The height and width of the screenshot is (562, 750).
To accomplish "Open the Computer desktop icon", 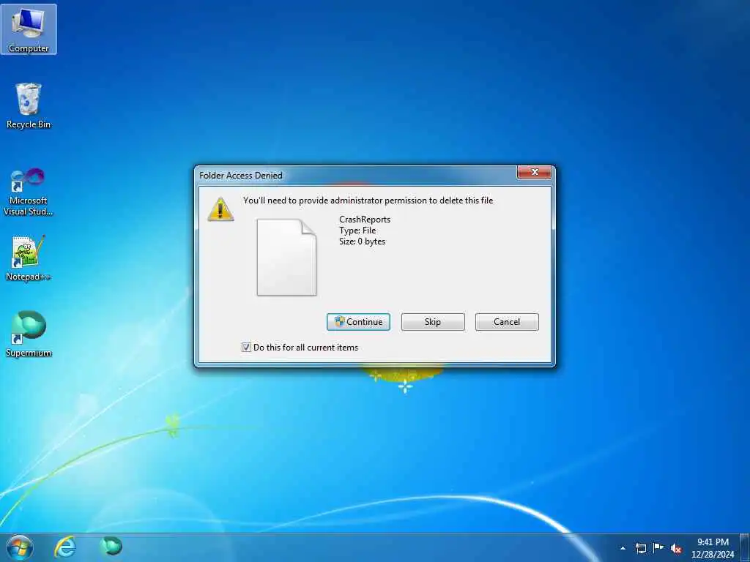I will (29, 29).
